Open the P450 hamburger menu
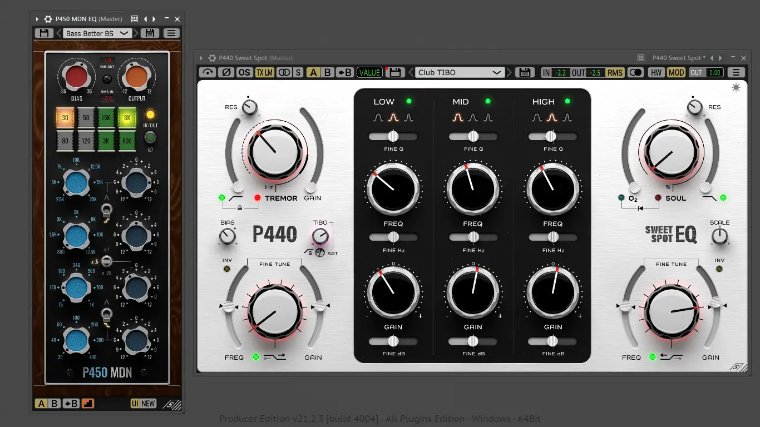760x427 pixels. [x=171, y=33]
